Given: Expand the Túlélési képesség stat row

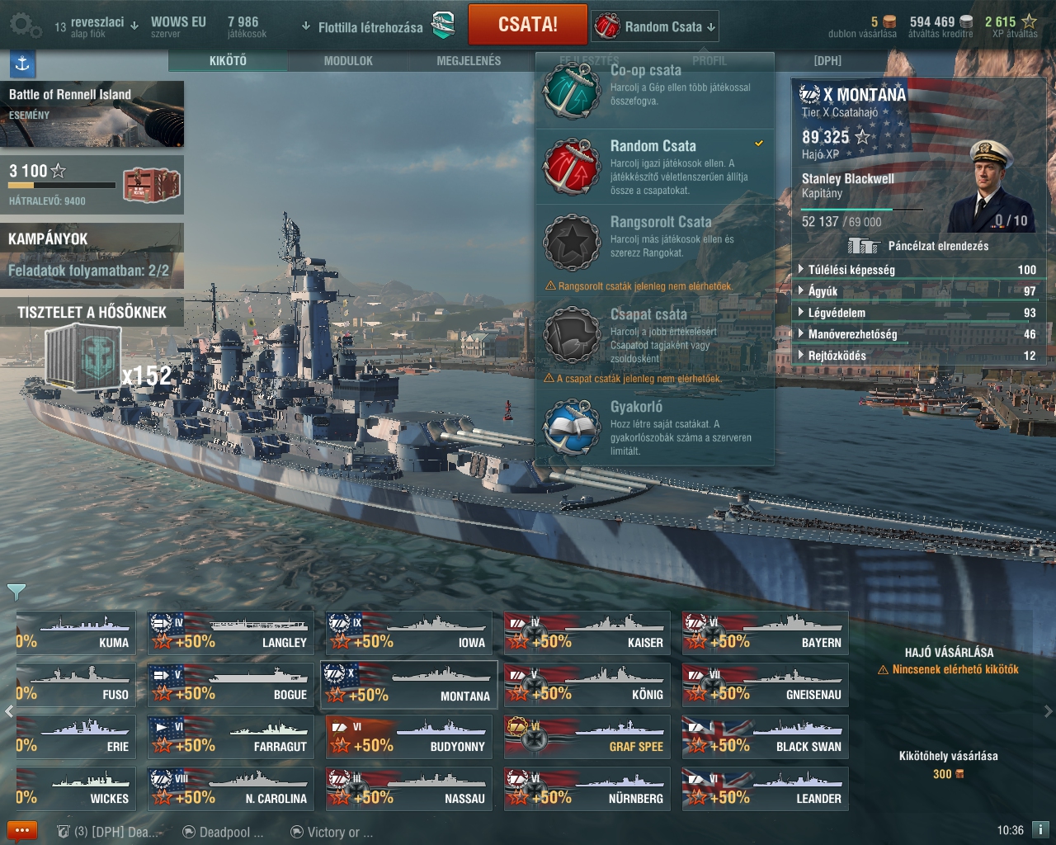Looking at the screenshot, I should [918, 270].
